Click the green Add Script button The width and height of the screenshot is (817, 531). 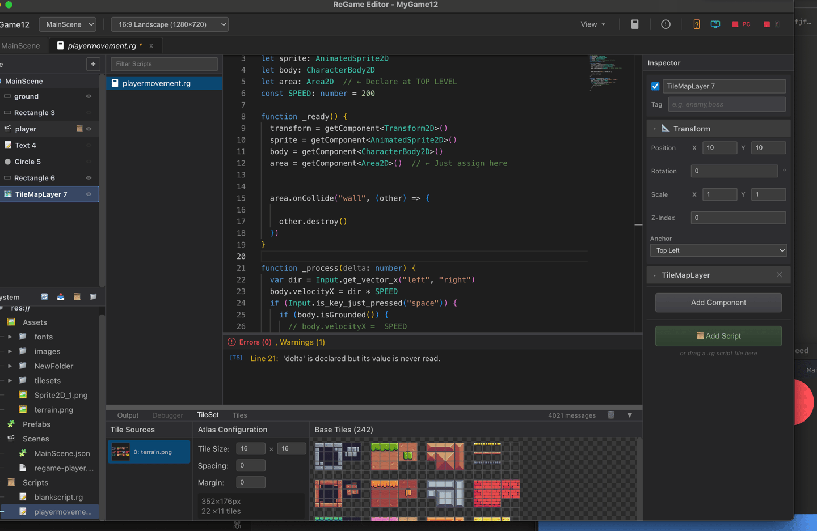coord(718,336)
